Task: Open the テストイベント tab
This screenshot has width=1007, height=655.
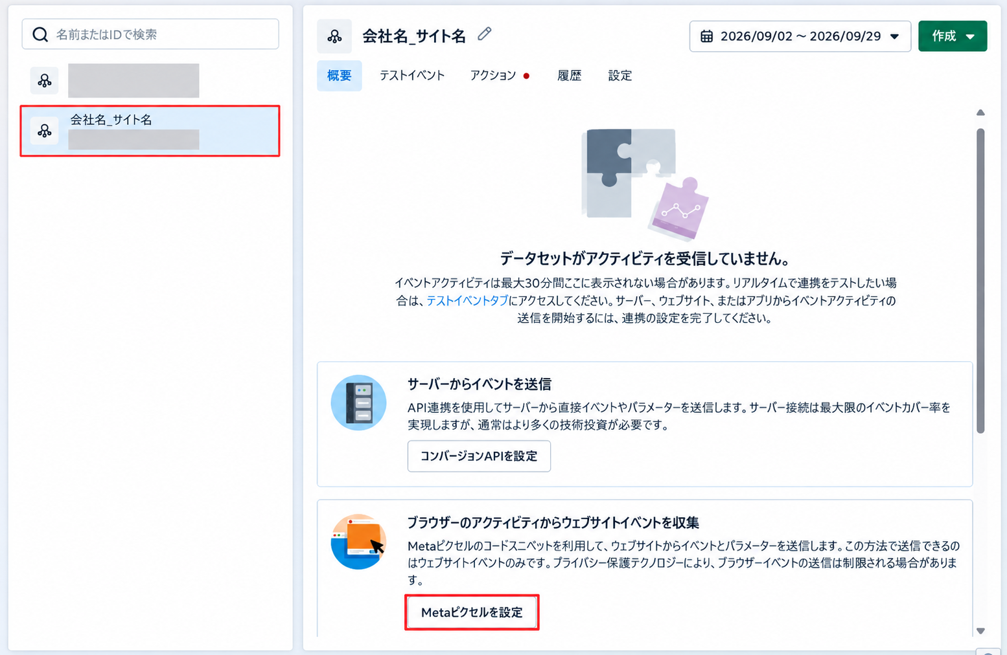Action: point(412,76)
